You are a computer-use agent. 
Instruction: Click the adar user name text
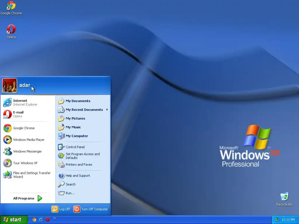tap(25, 85)
